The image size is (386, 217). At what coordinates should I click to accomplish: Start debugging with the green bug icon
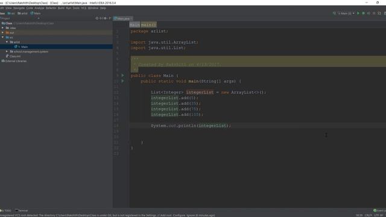pyautogui.click(x=363, y=13)
